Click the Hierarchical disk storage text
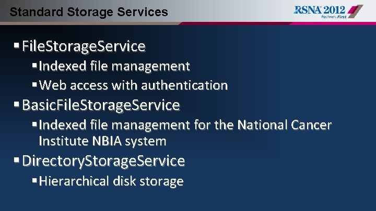Screen dimensions: 376x211 click(111, 181)
